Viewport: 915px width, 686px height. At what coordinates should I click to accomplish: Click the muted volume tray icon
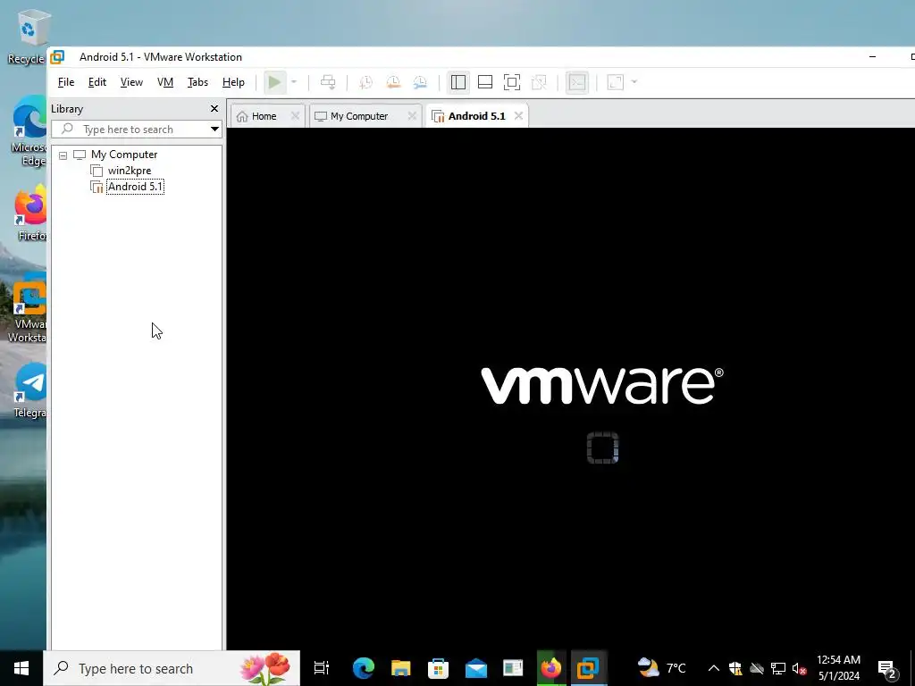pos(799,668)
